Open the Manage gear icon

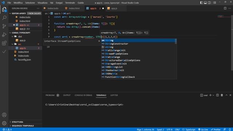(x=4, y=123)
